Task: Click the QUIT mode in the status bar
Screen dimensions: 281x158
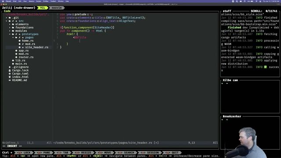Action: 173,153
